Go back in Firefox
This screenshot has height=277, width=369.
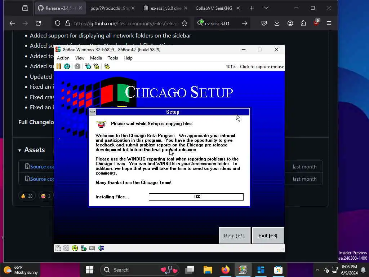click(12, 23)
